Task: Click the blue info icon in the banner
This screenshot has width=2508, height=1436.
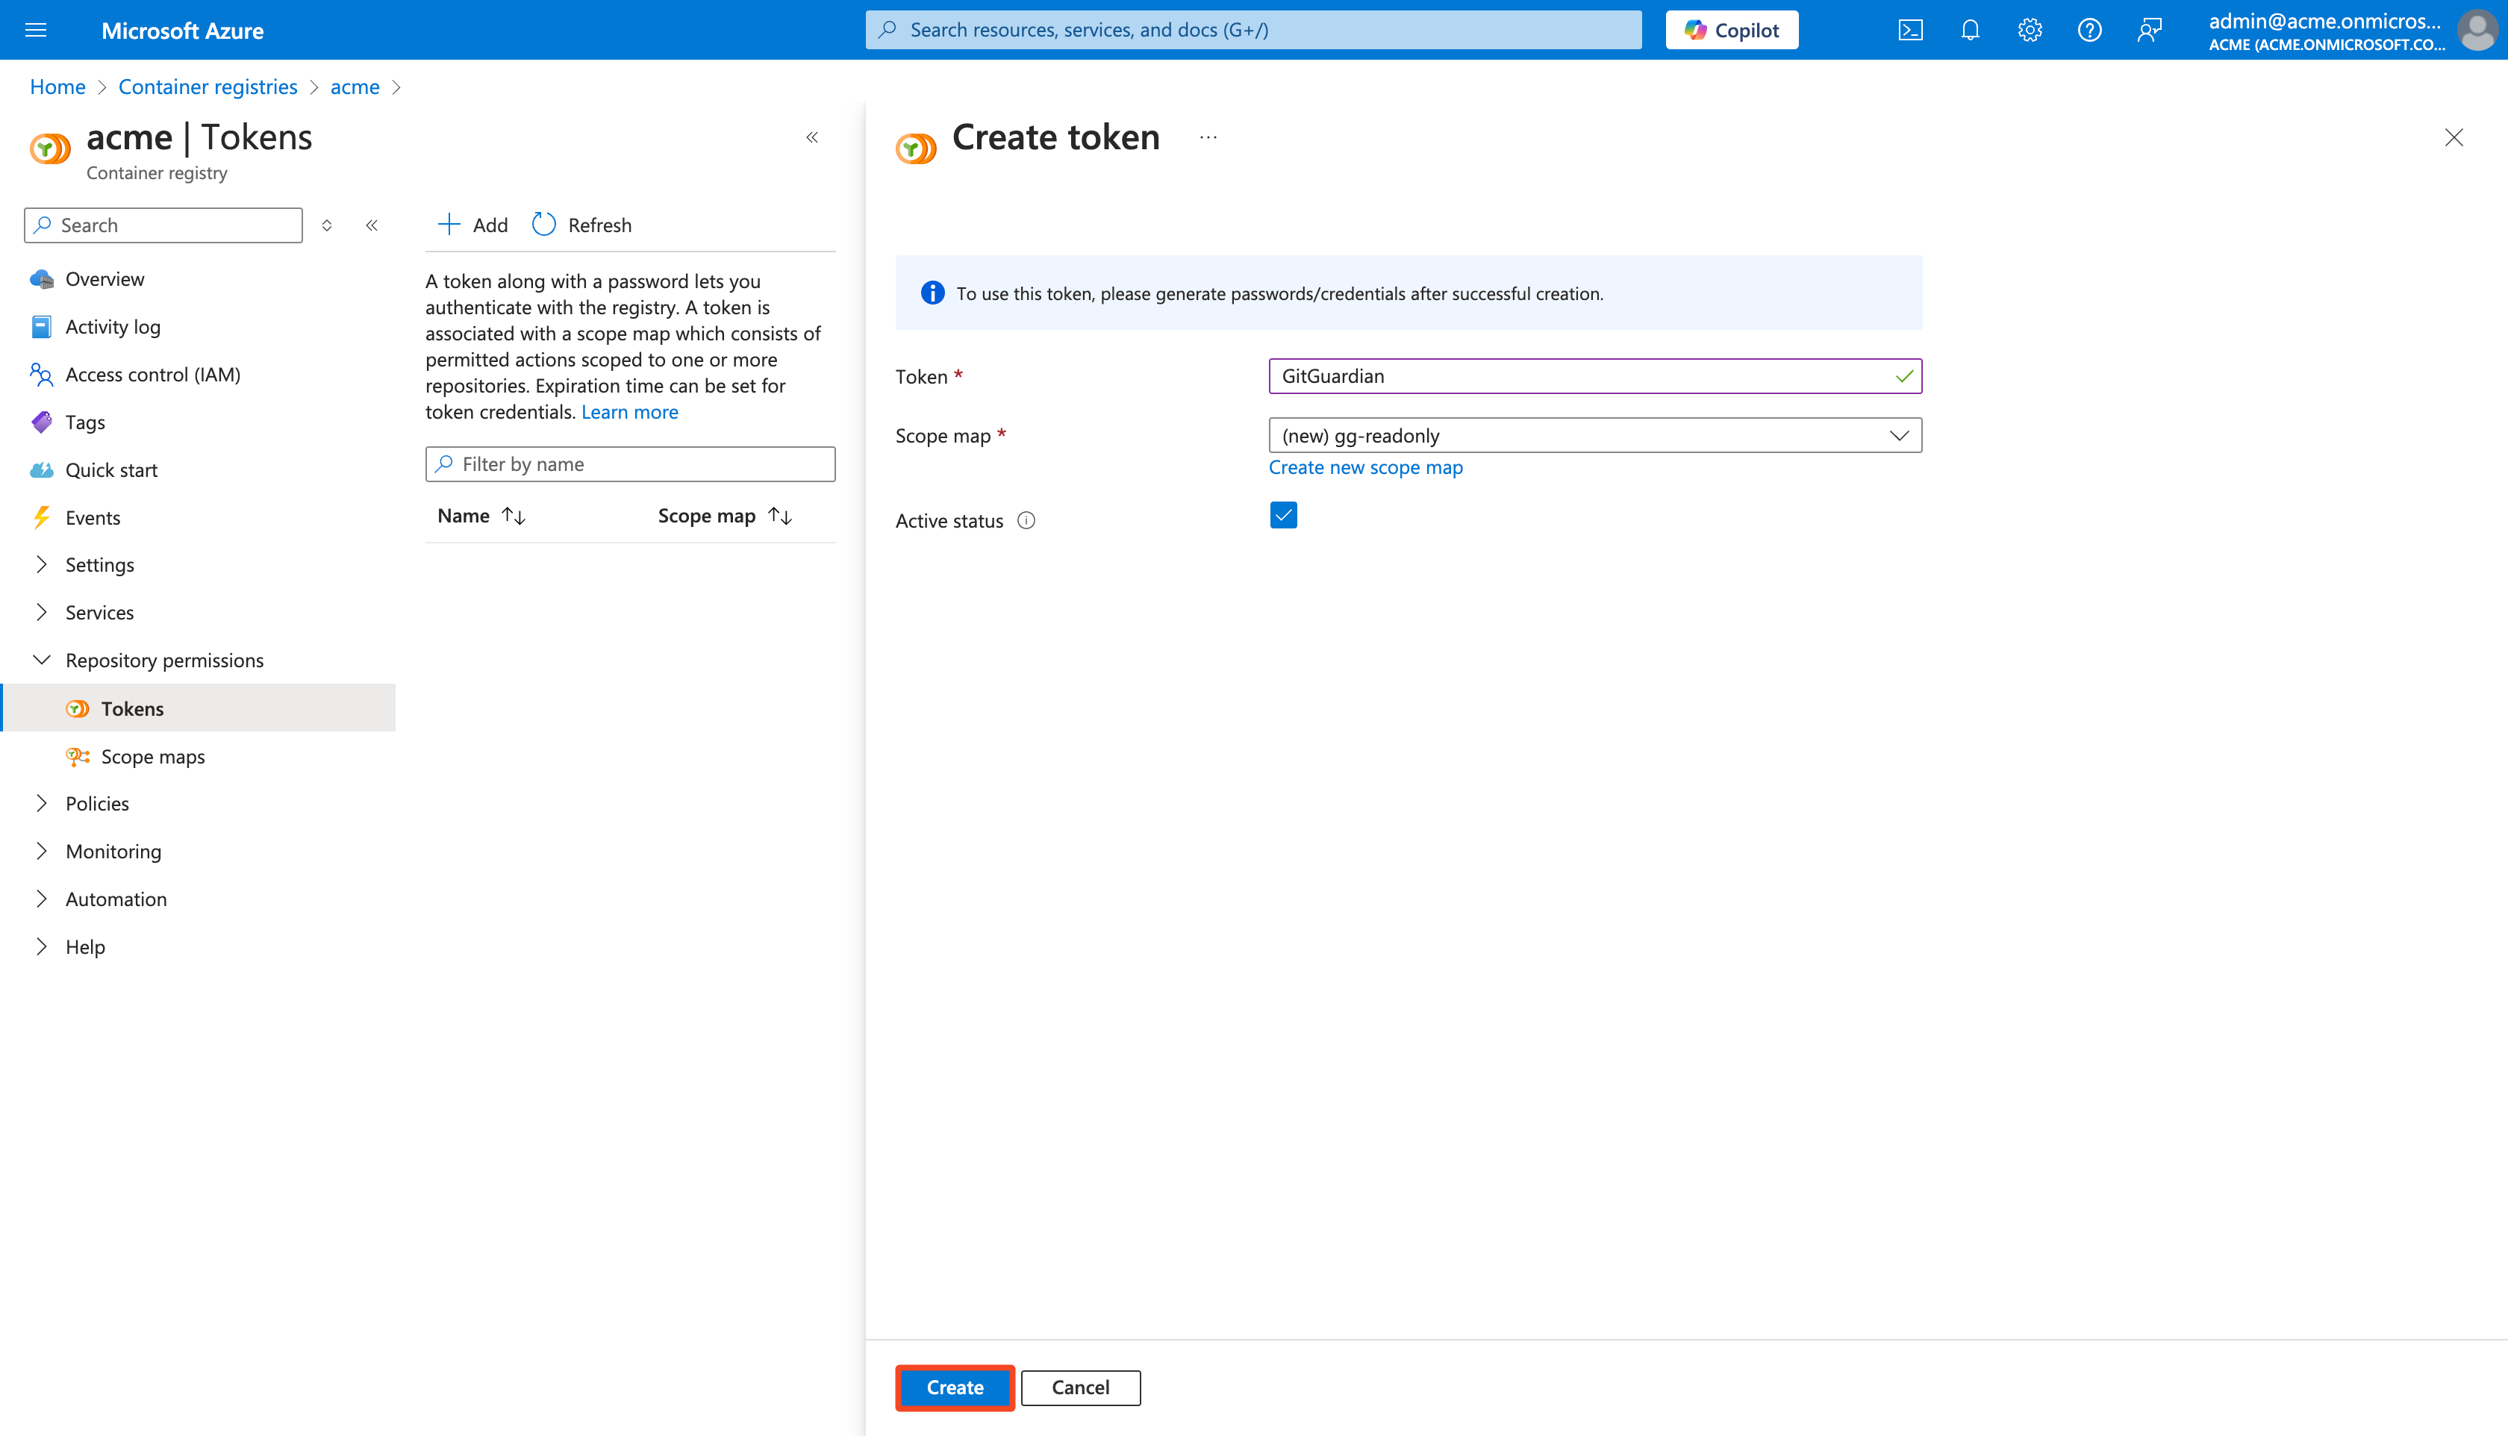Action: point(932,293)
